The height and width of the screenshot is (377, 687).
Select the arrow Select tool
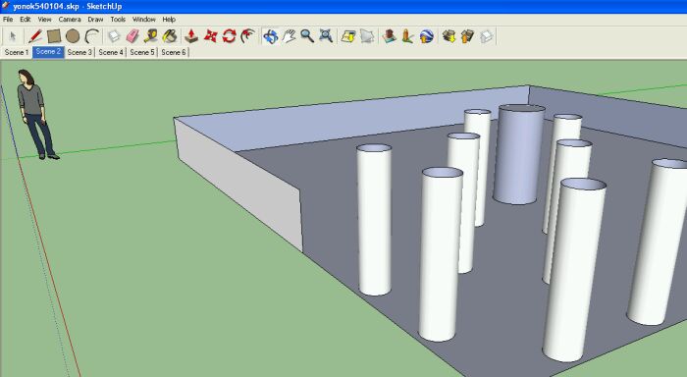(13, 36)
